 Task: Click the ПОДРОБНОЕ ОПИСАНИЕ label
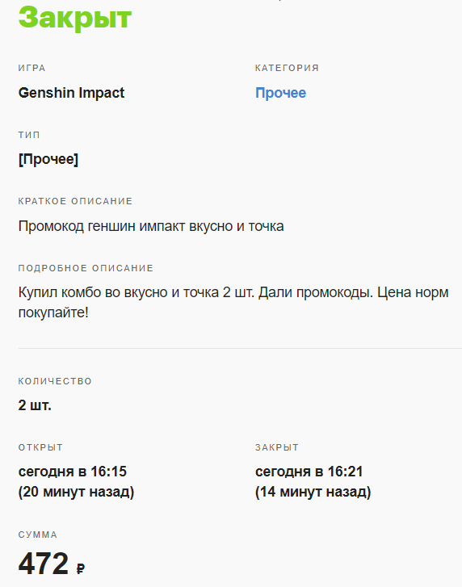pyautogui.click(x=86, y=268)
